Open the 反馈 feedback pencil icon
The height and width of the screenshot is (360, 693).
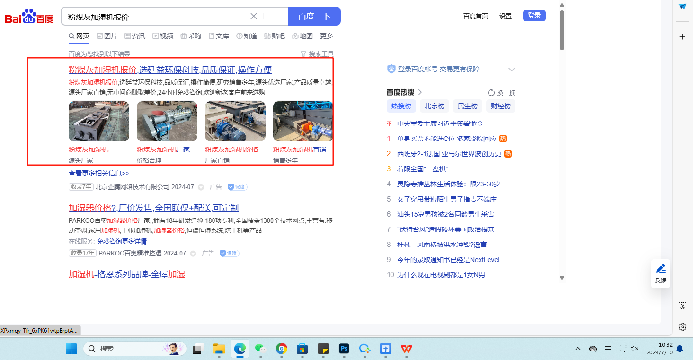pos(661,269)
